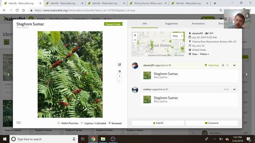The image size is (255, 143).
Task: Open the Map type dropdown
Action: 178,36
